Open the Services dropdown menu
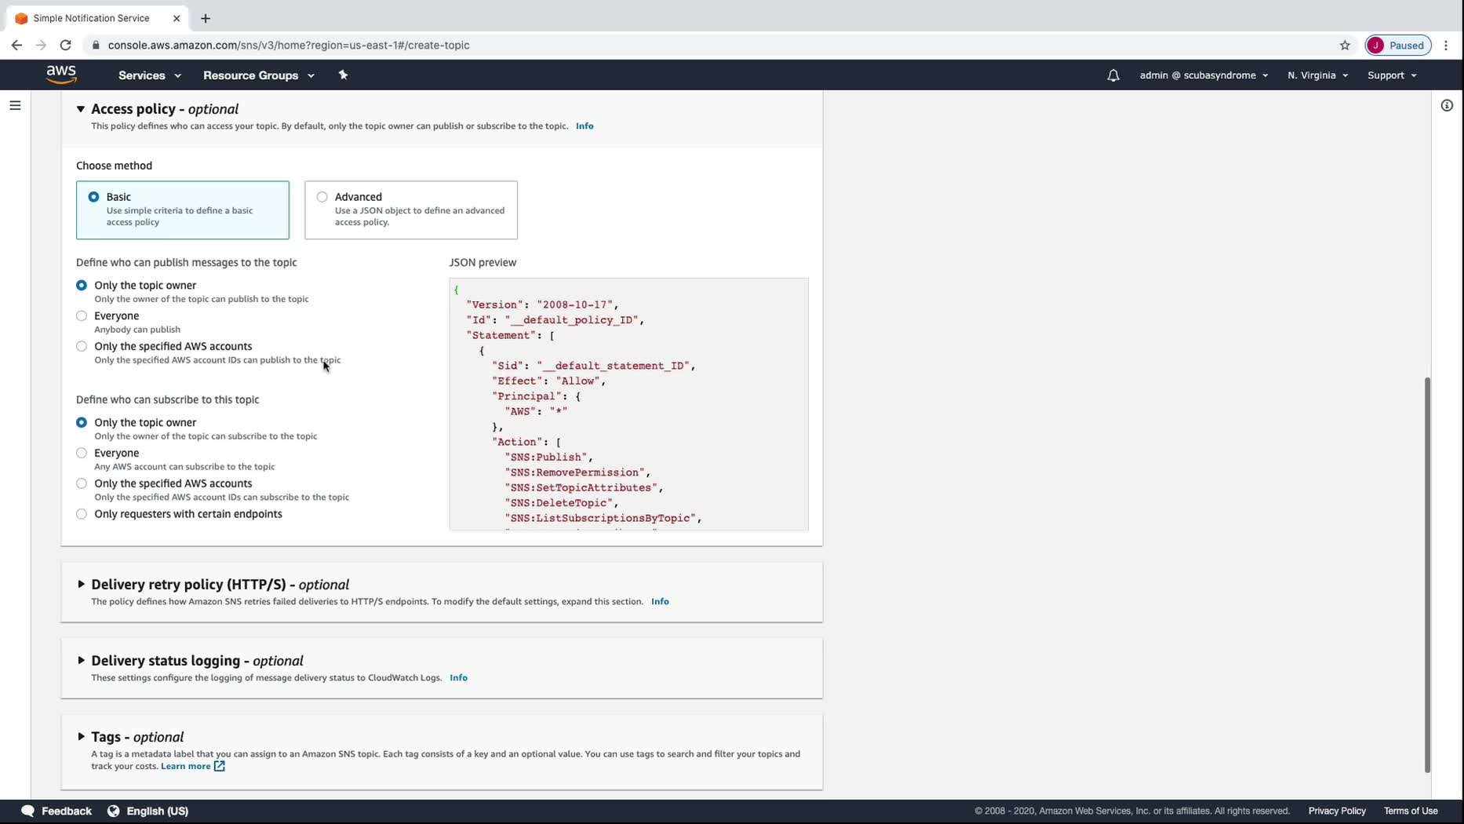This screenshot has width=1464, height=824. click(x=150, y=75)
